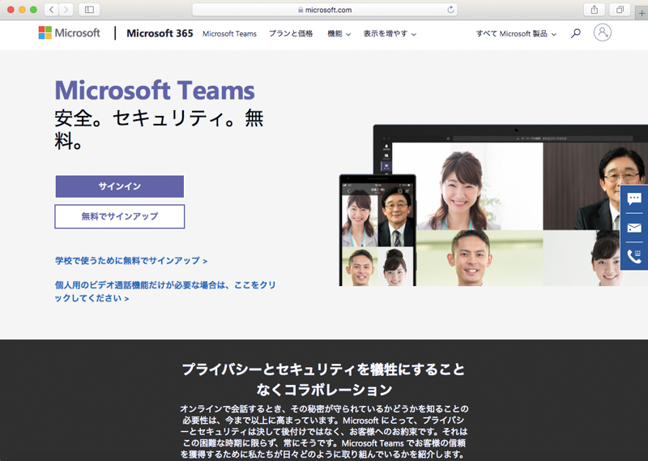Open 個人用のビデオ通話機能 link
This screenshot has width=648, height=461.
[165, 292]
